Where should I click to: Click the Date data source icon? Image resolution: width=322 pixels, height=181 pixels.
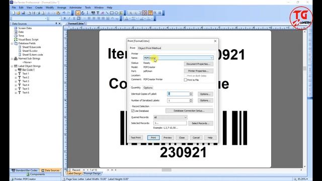point(16,32)
